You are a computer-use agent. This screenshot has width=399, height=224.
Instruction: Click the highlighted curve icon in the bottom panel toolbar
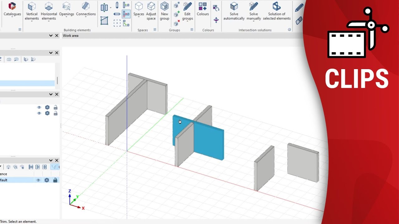click(54, 167)
